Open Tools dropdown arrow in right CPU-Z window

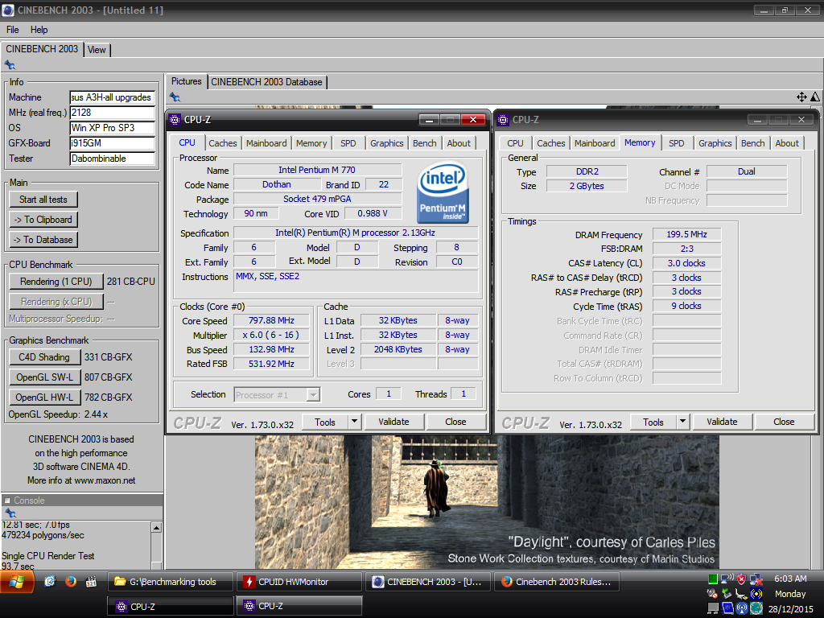click(x=682, y=422)
